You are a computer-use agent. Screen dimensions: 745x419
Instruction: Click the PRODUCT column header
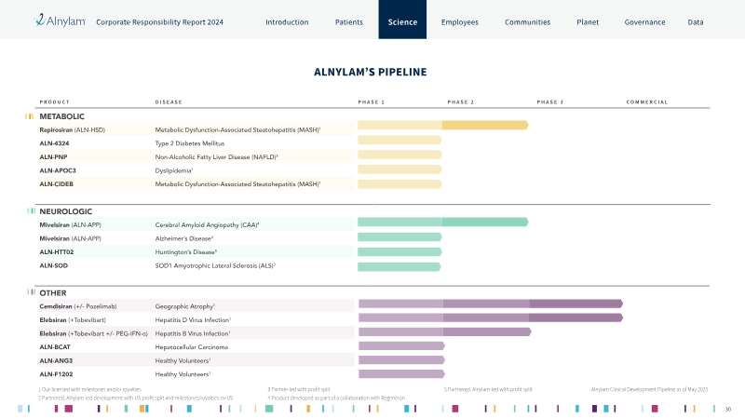pyautogui.click(x=55, y=102)
